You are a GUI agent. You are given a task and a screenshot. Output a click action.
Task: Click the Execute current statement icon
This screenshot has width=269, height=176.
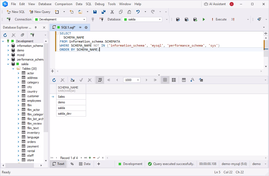233,19
